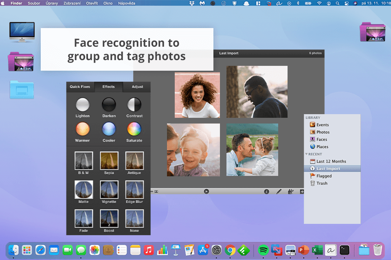Open the Wi-Fi menu bar icon
The image size is (391, 260).
click(319, 3)
